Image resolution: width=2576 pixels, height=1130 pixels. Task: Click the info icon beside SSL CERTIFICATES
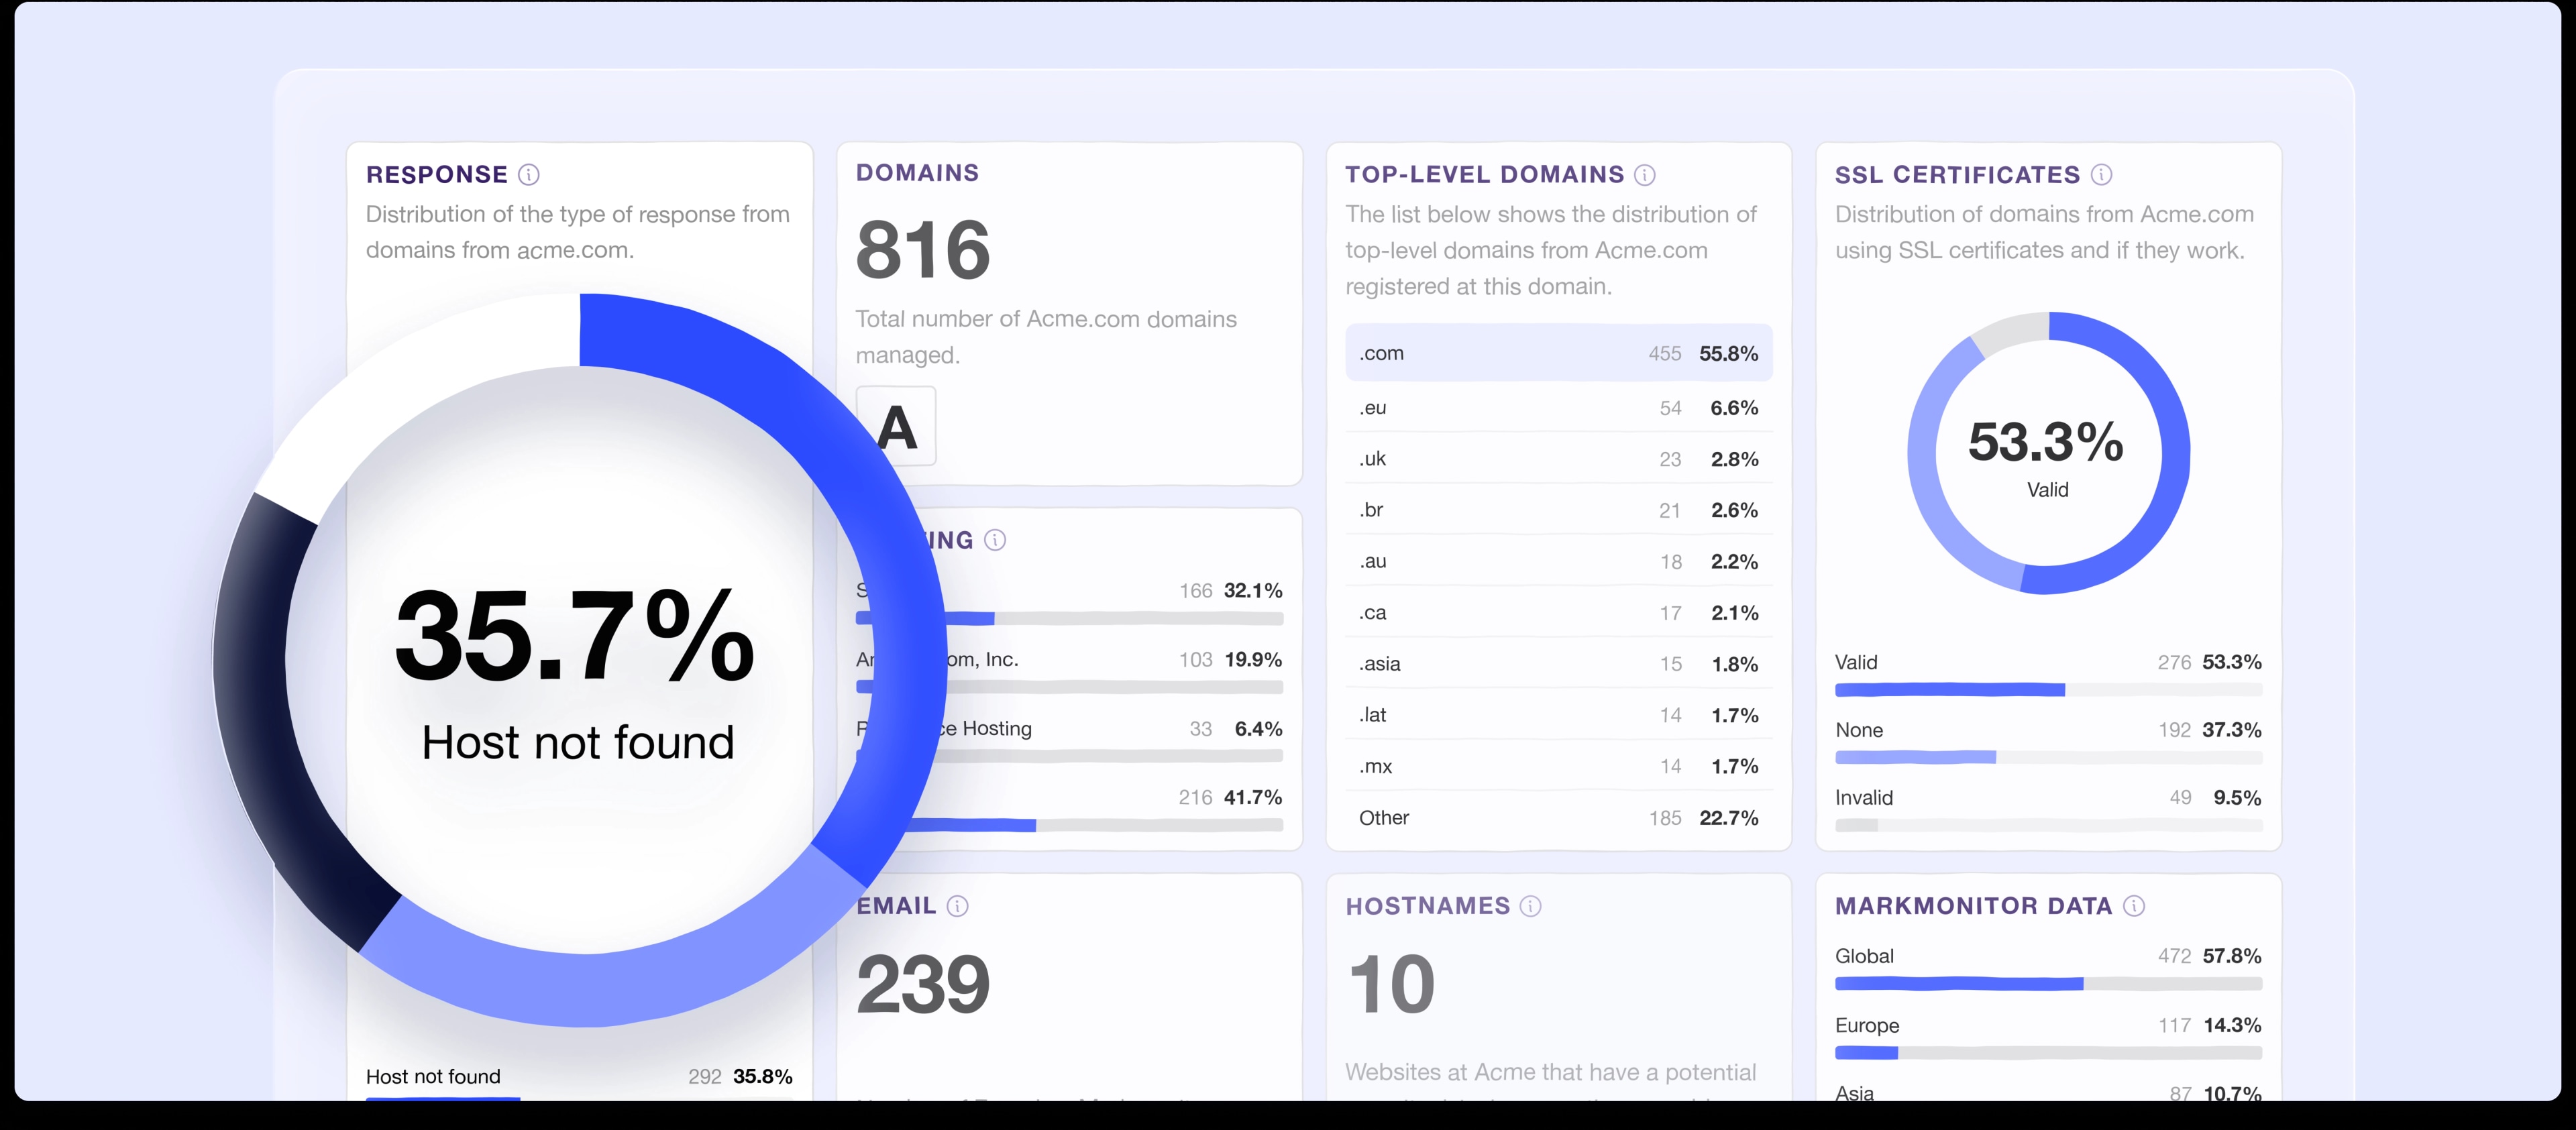pyautogui.click(x=2102, y=175)
